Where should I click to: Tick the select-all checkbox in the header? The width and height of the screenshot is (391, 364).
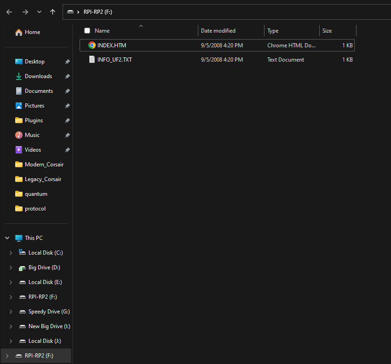87,31
